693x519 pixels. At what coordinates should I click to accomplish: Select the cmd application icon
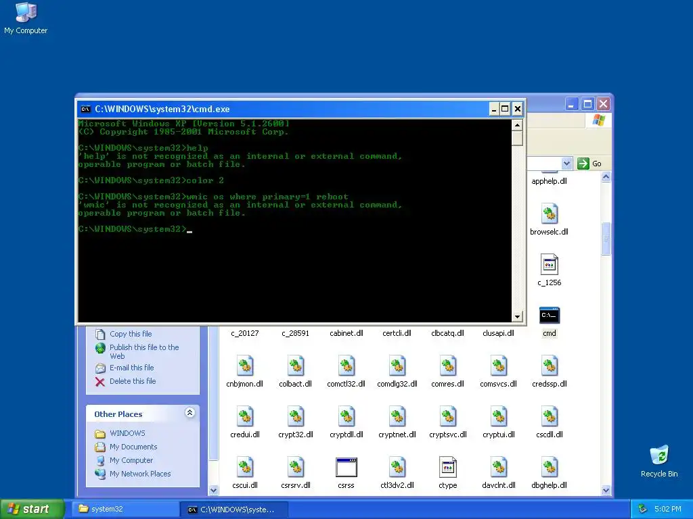[550, 316]
